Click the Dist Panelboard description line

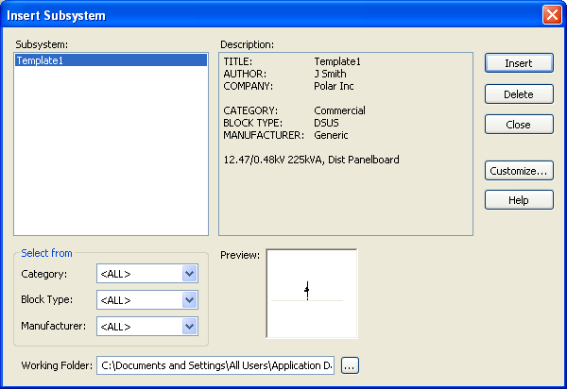tap(311, 160)
